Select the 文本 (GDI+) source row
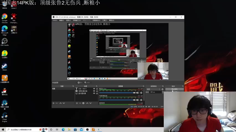This screenshot has height=132, width=236. click(x=86, y=89)
